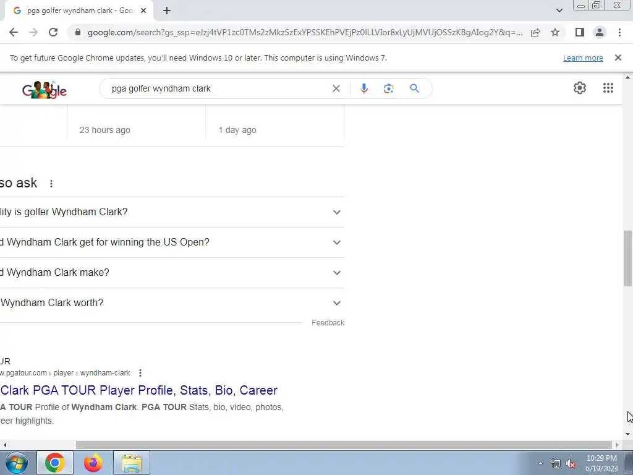
Task: Expand question about golfer Wyndham Clark nationality
Action: (x=172, y=212)
